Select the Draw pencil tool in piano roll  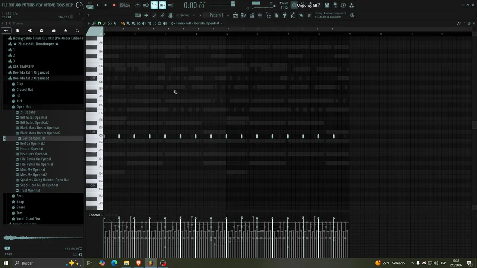click(123, 23)
